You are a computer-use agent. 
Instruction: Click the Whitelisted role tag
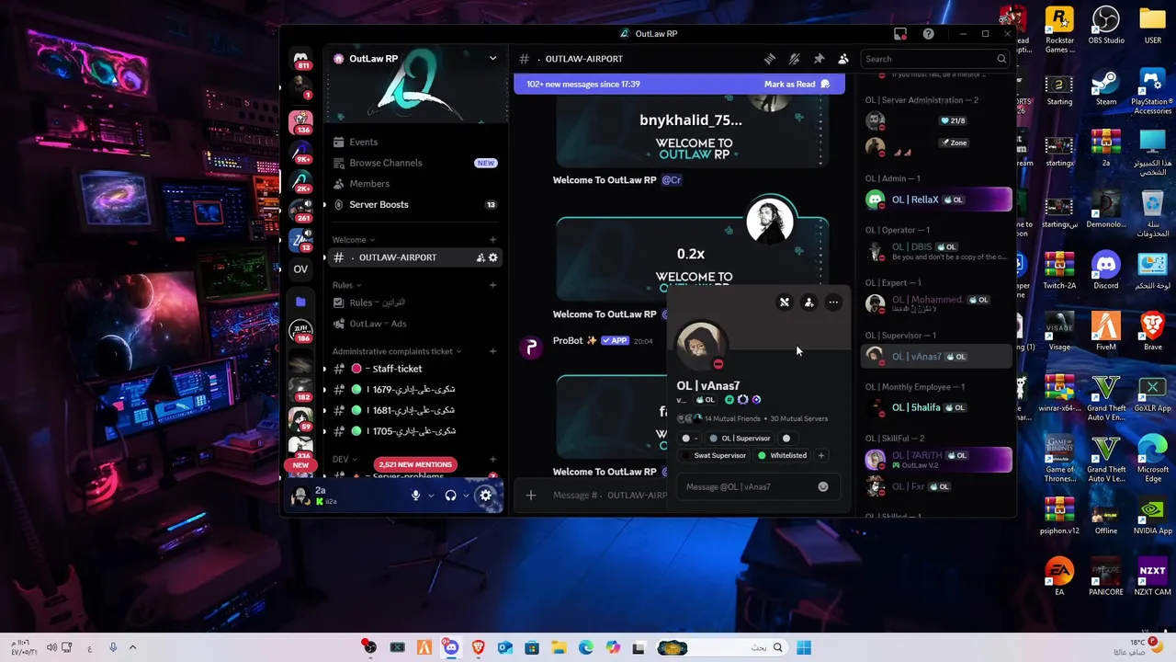(x=783, y=456)
